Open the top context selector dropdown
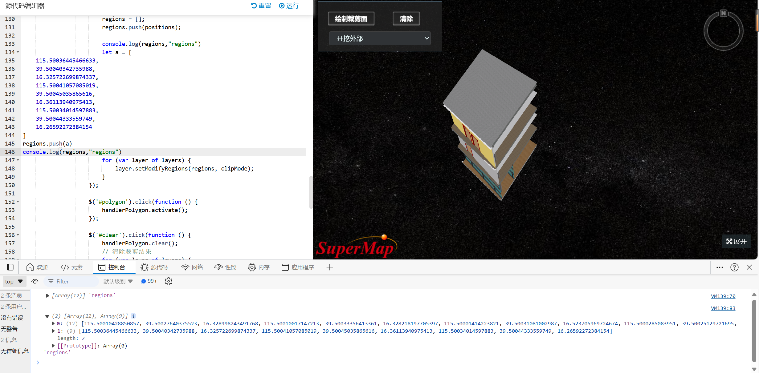 [x=14, y=281]
